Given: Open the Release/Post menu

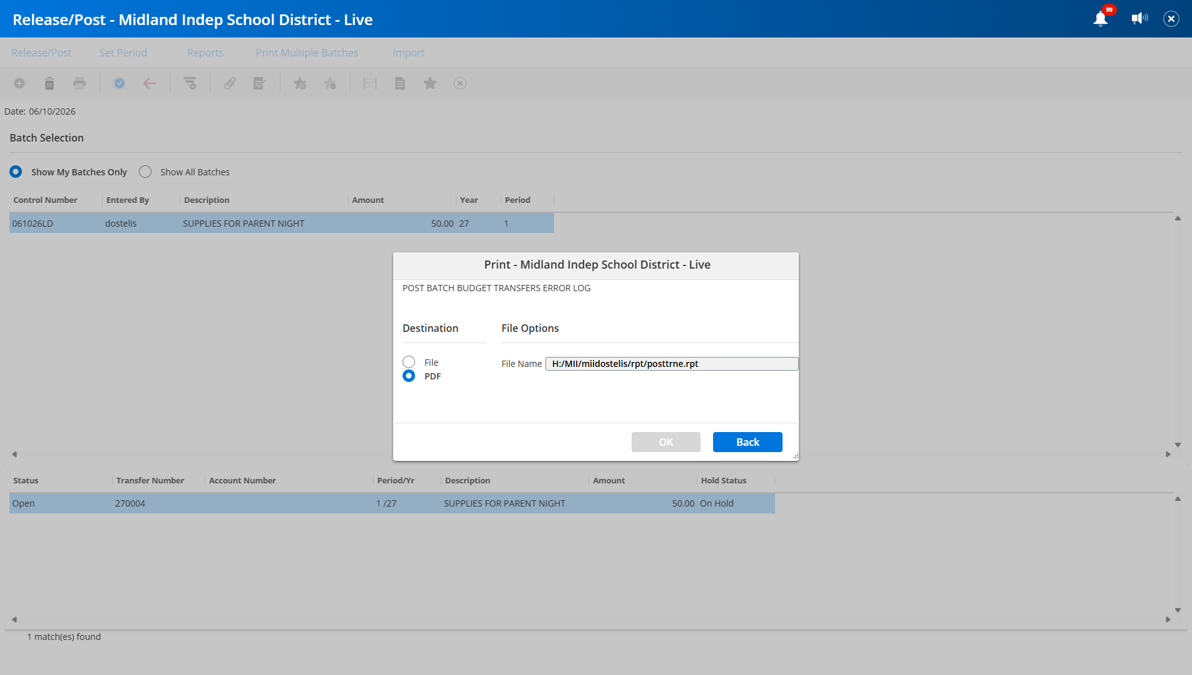Looking at the screenshot, I should coord(41,53).
